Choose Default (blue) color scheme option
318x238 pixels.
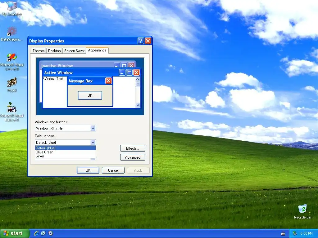[65, 148]
